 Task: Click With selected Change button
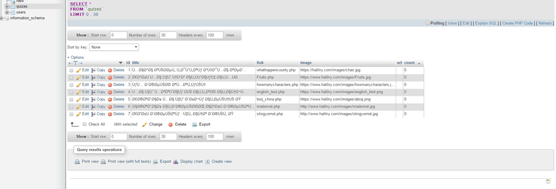tap(152, 124)
